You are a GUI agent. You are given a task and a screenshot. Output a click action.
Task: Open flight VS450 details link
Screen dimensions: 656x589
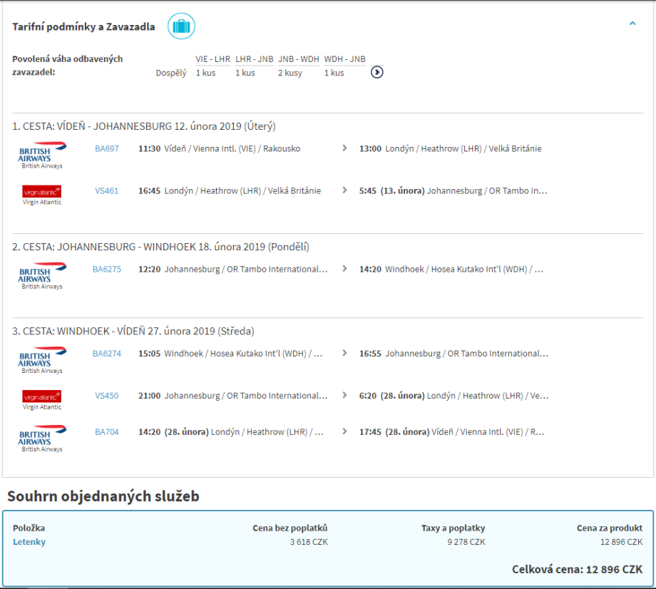click(x=107, y=396)
